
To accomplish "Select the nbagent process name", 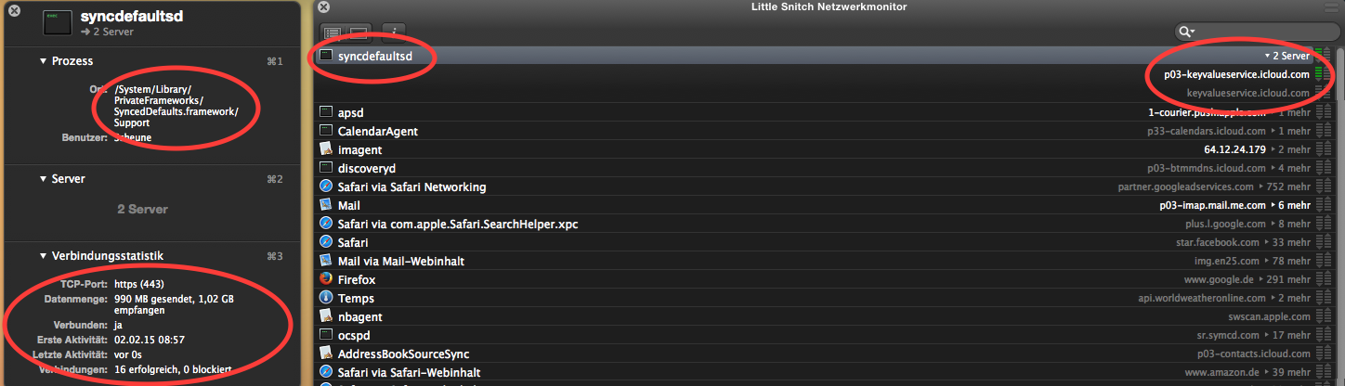I will (x=360, y=316).
